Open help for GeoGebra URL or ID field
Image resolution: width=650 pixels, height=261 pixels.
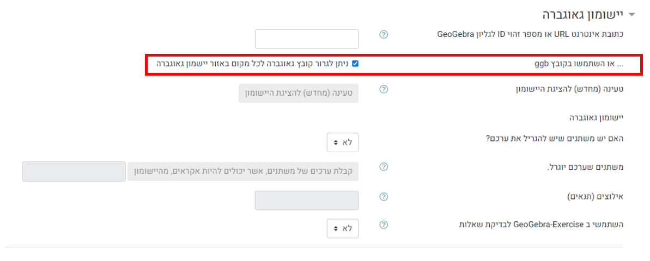384,35
